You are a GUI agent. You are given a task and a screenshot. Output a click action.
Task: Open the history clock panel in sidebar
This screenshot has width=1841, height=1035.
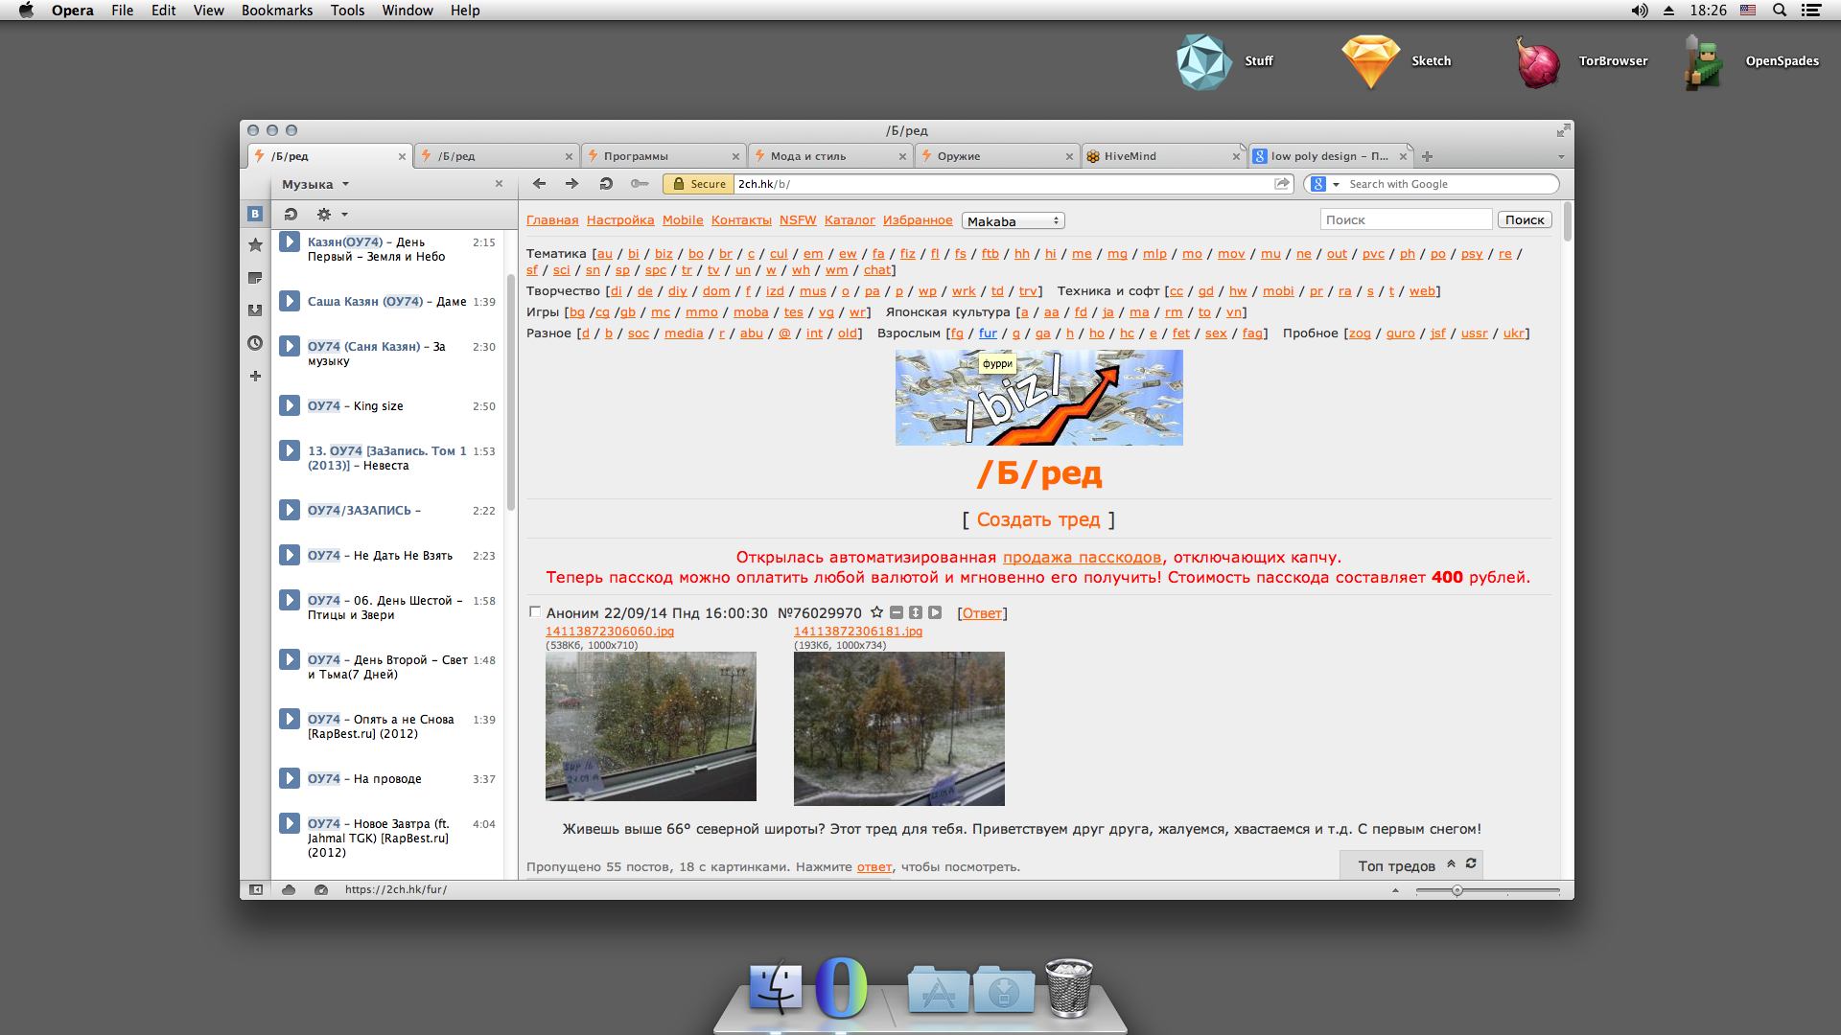pos(255,343)
